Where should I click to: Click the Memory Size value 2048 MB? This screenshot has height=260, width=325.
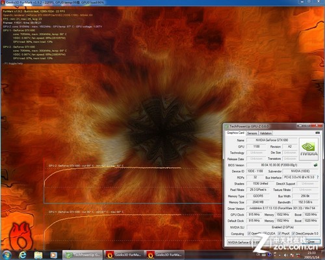pyautogui.click(x=258, y=202)
